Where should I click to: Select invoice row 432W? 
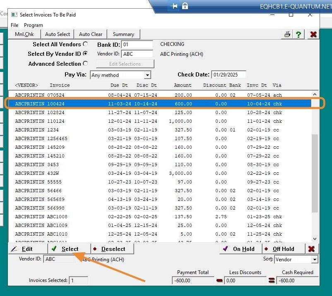(x=160, y=173)
